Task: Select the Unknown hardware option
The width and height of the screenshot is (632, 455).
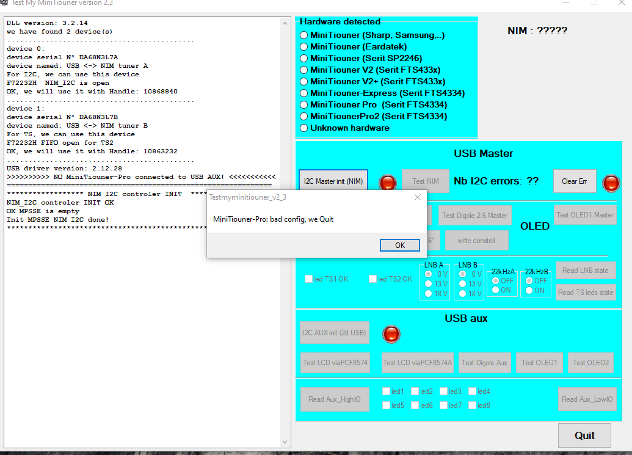Action: pyautogui.click(x=303, y=128)
